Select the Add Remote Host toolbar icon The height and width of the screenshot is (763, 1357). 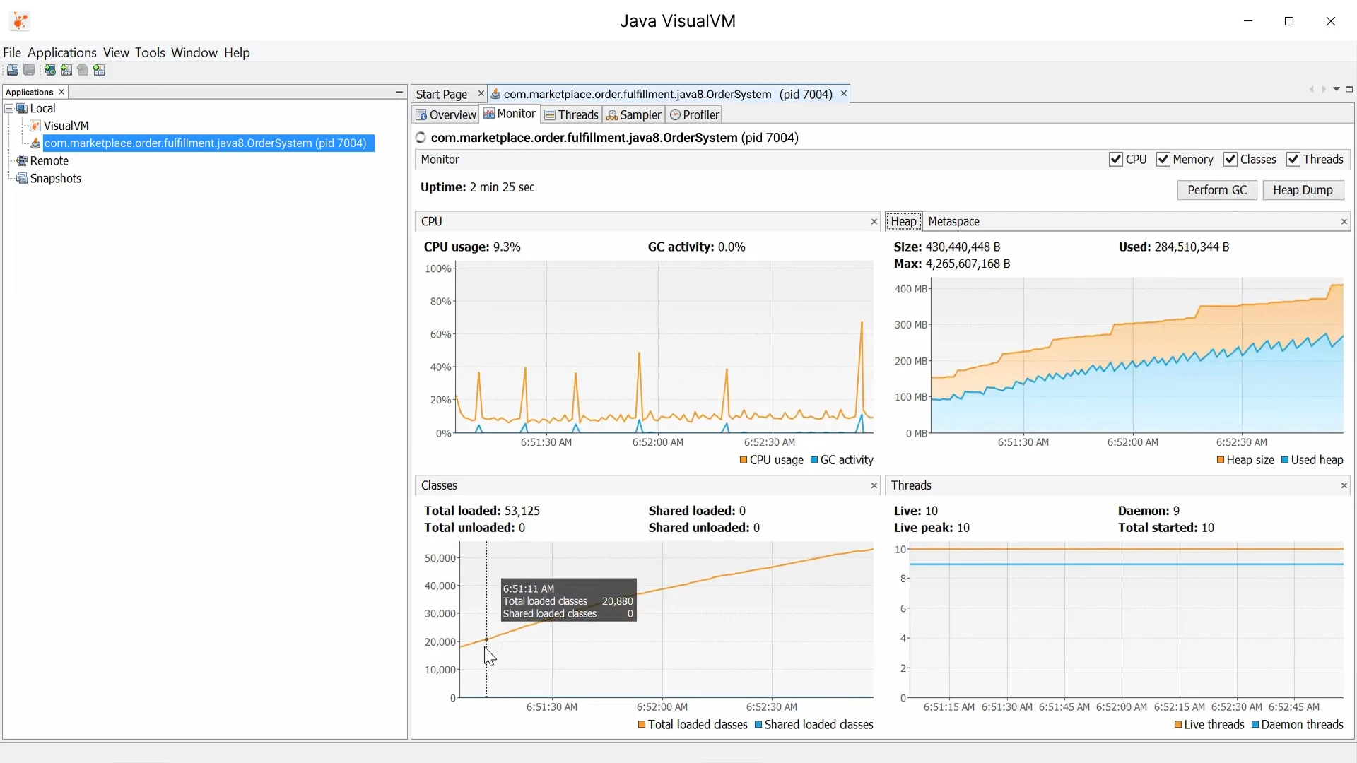click(x=49, y=70)
